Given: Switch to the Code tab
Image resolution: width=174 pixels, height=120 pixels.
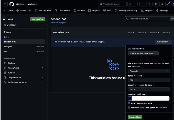Looking at the screenshot, I should 8,10.
